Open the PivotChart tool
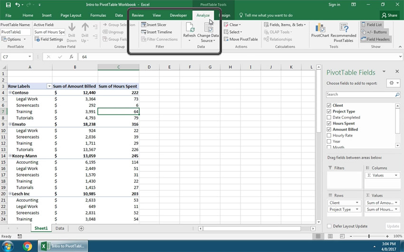 coord(320,30)
